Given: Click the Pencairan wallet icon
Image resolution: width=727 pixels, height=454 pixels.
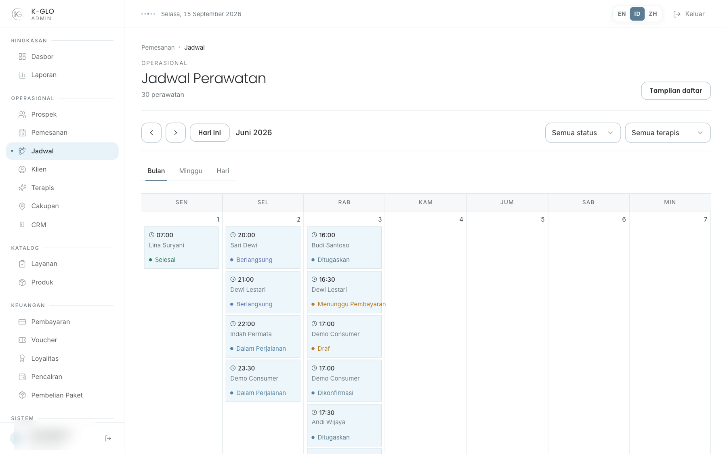Looking at the screenshot, I should click(22, 377).
